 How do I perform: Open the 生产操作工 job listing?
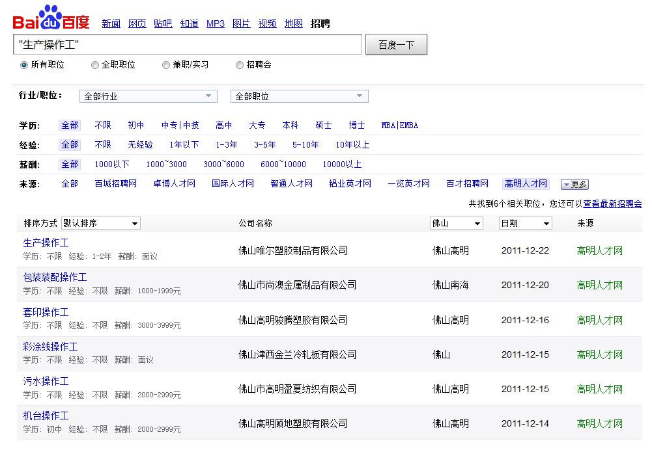click(46, 243)
